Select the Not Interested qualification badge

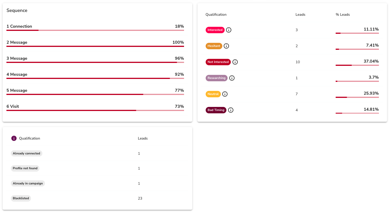tap(218, 62)
